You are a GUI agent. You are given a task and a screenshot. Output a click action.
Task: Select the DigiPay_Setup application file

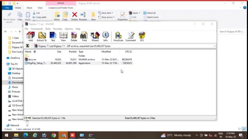click(78, 63)
